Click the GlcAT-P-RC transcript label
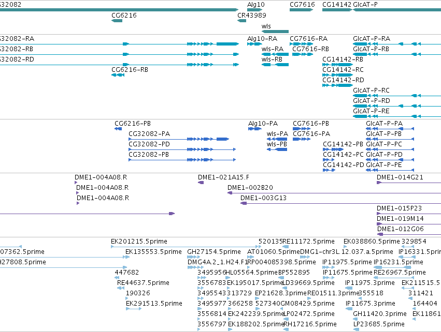 click(371, 90)
